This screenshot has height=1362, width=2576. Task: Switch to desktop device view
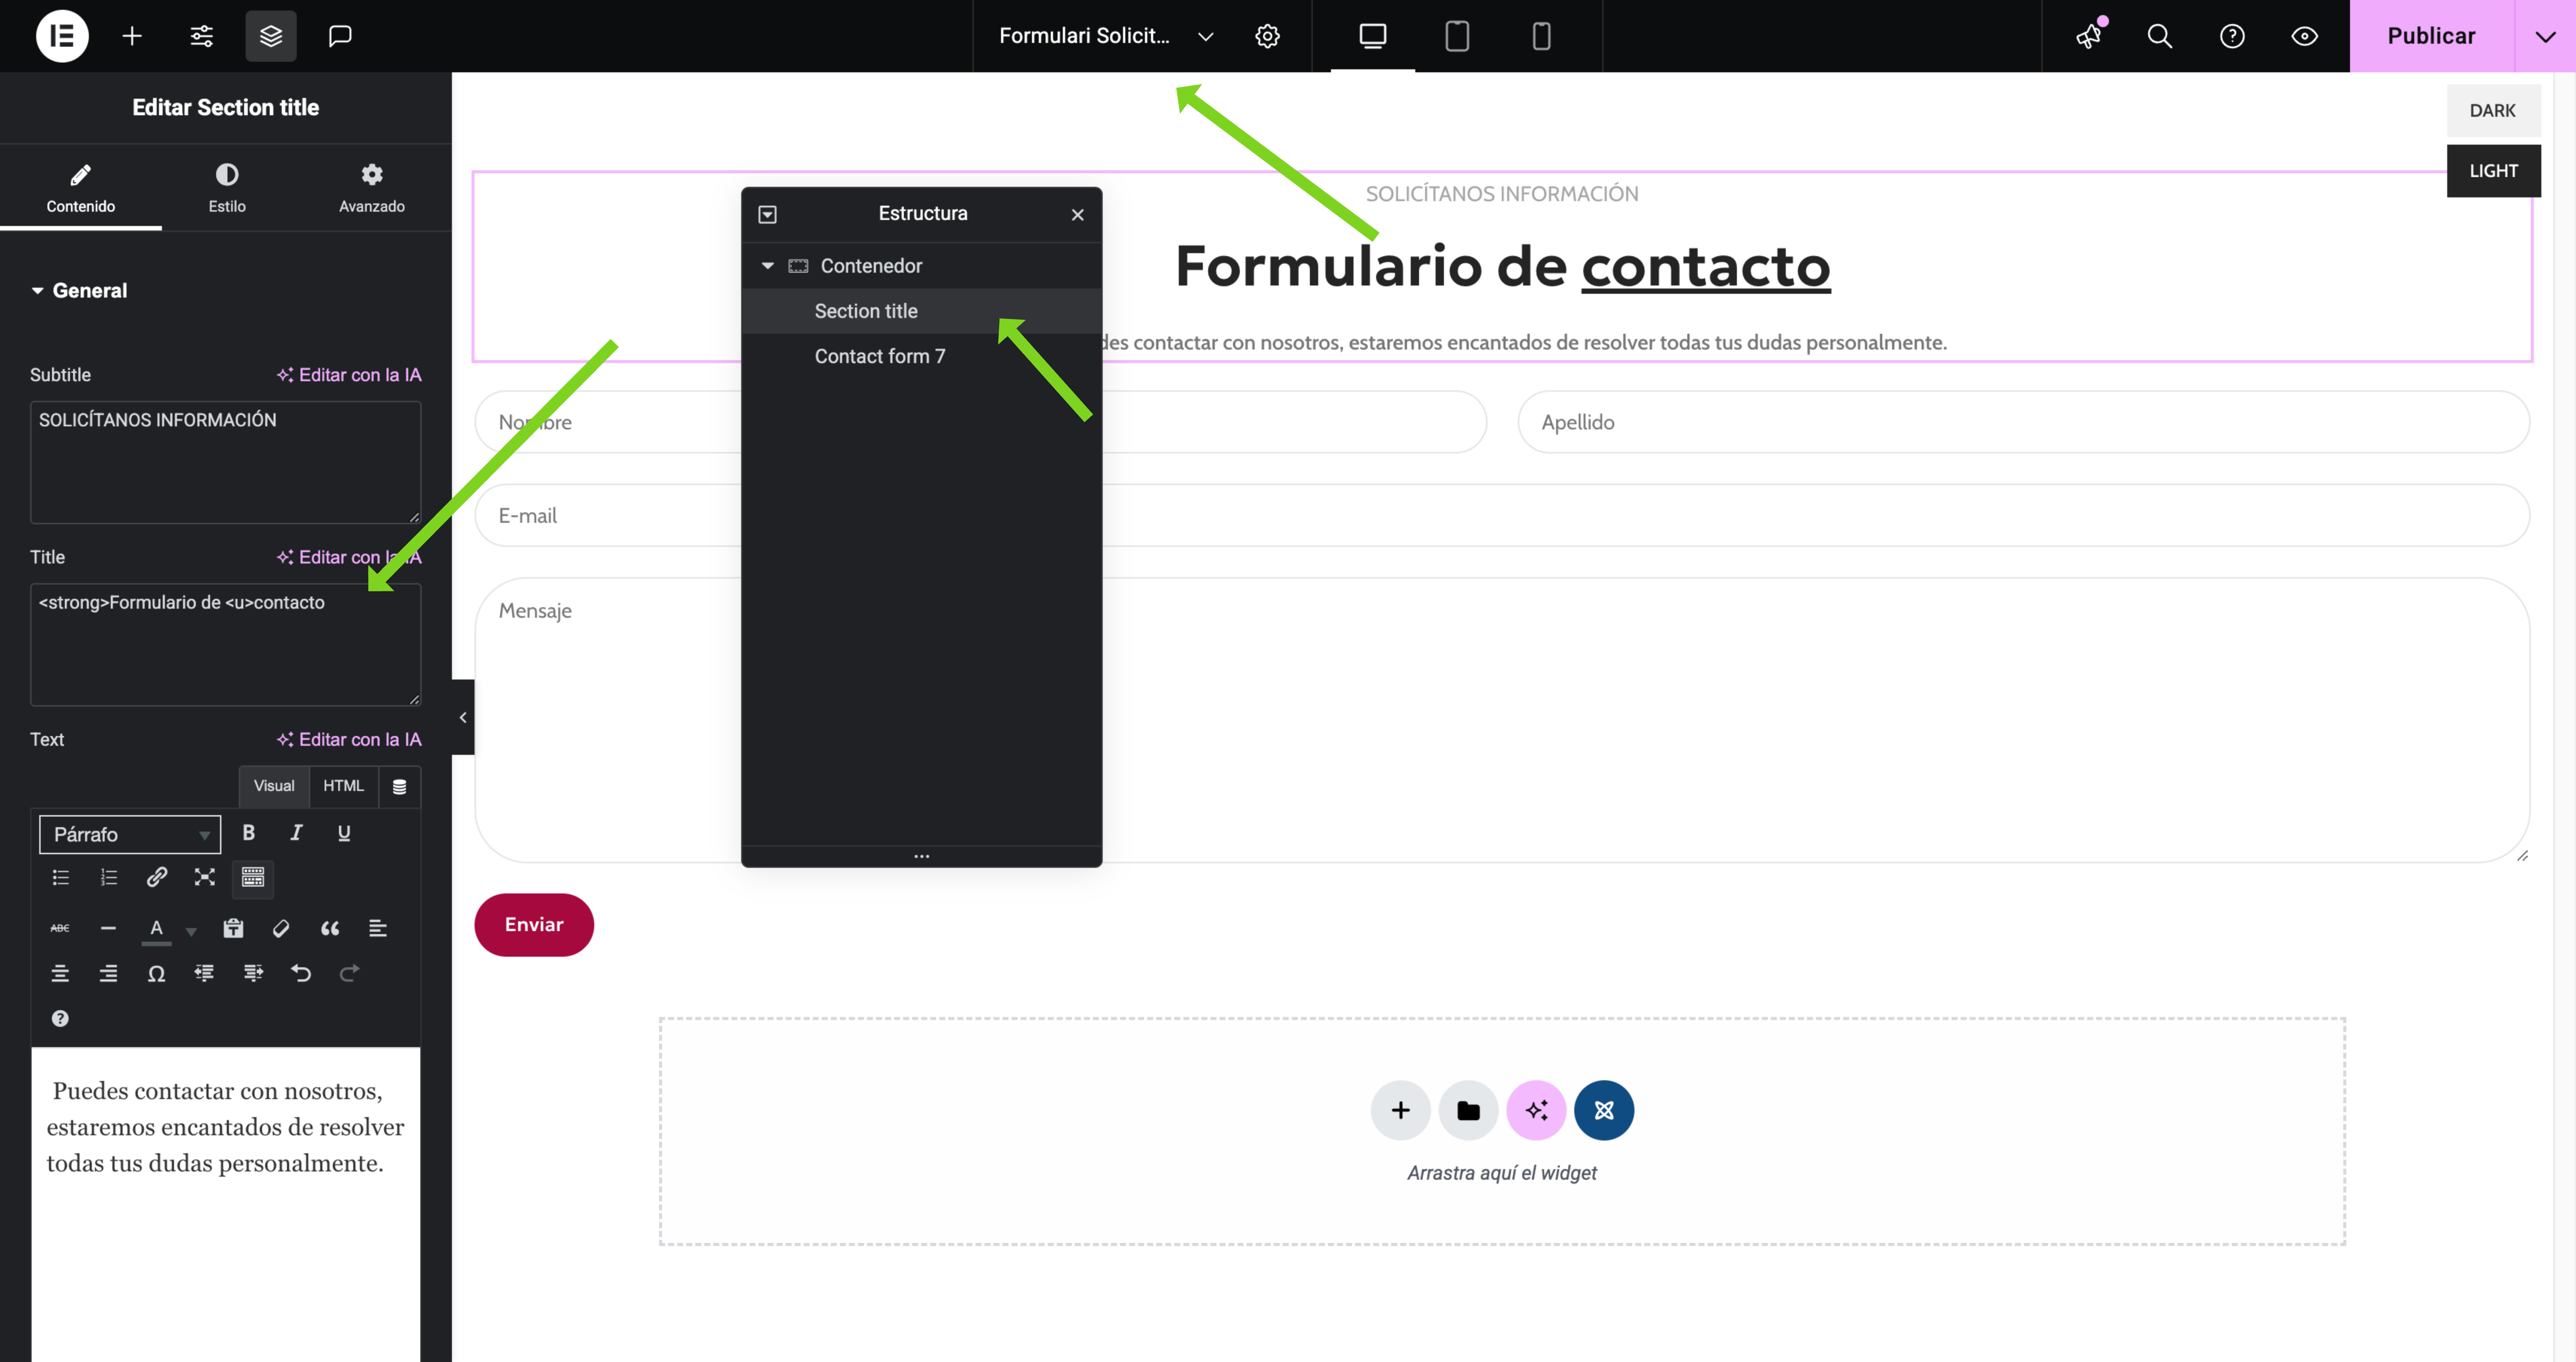1373,36
